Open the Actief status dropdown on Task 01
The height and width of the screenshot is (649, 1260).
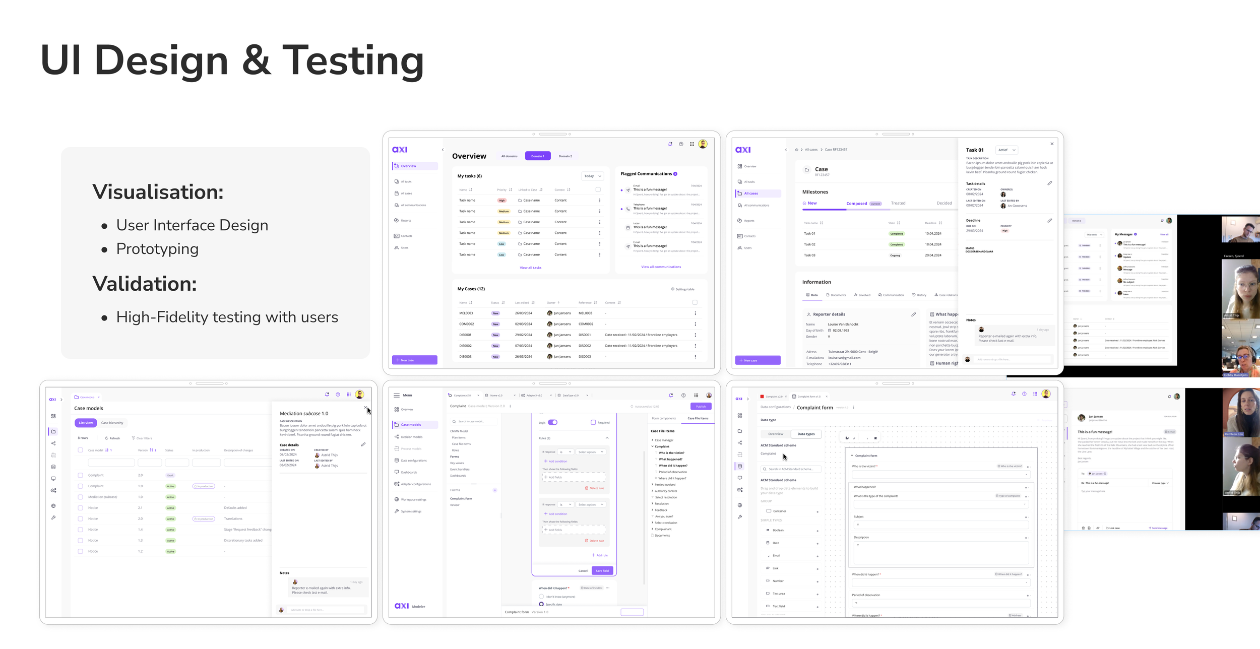click(1006, 150)
